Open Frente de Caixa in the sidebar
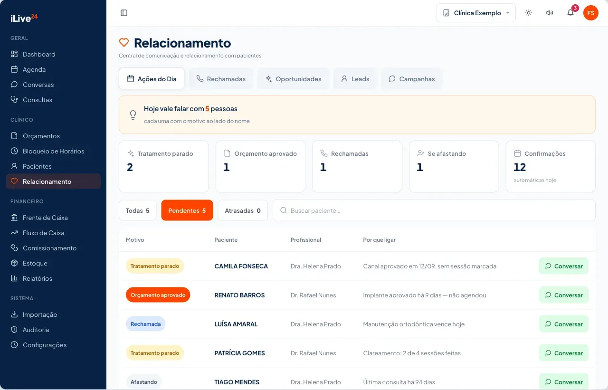Screen dimensions: 608x390 pyautogui.click(x=53, y=218)
